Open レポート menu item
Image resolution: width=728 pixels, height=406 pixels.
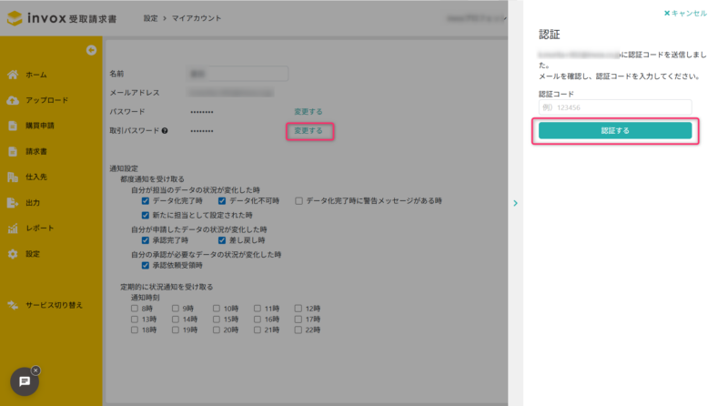40,228
